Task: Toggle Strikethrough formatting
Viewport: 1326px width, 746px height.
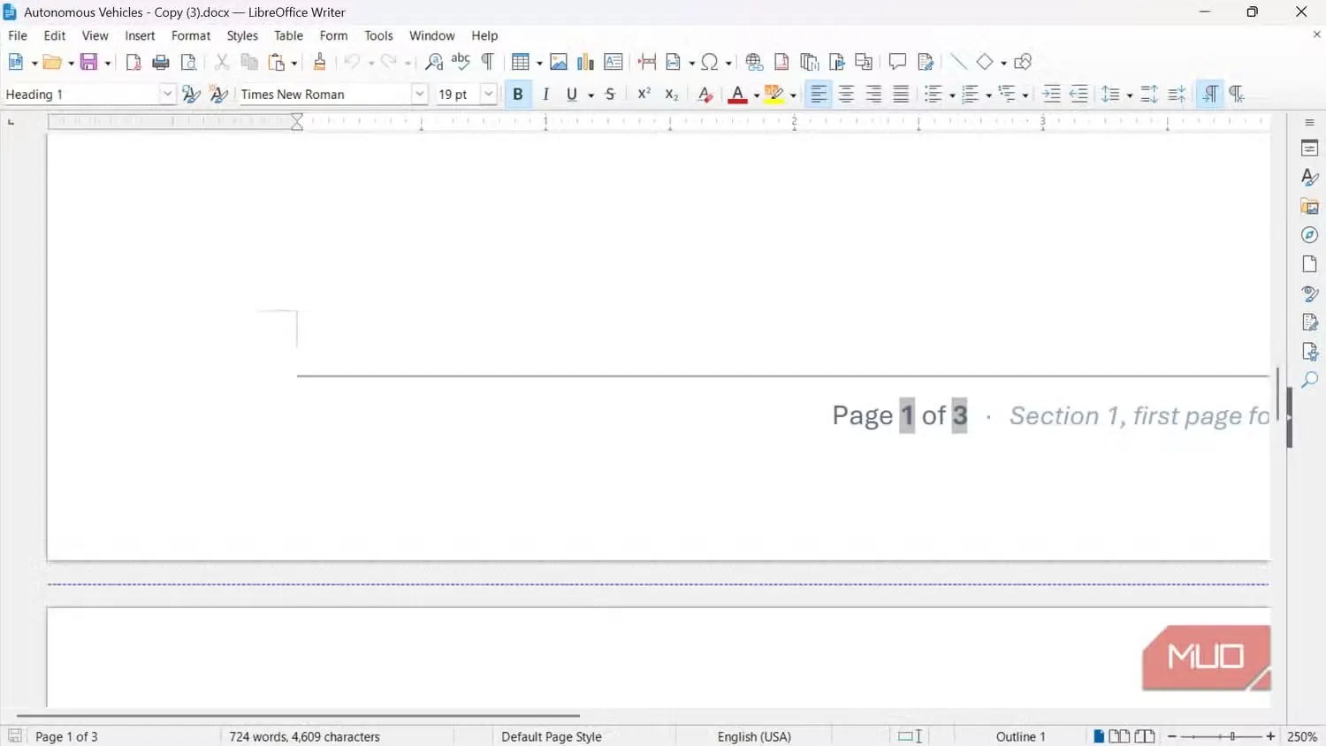Action: [610, 95]
